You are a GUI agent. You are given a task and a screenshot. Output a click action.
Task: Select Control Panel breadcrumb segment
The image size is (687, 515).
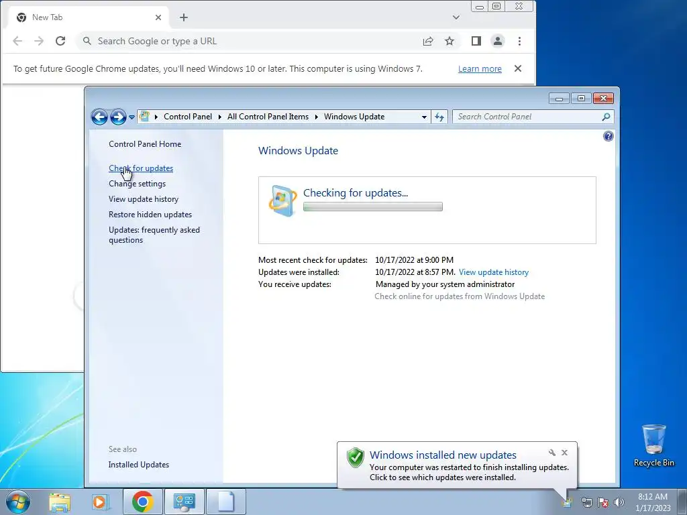click(188, 117)
